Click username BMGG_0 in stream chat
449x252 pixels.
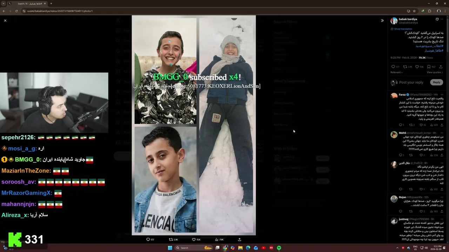coord(27,160)
